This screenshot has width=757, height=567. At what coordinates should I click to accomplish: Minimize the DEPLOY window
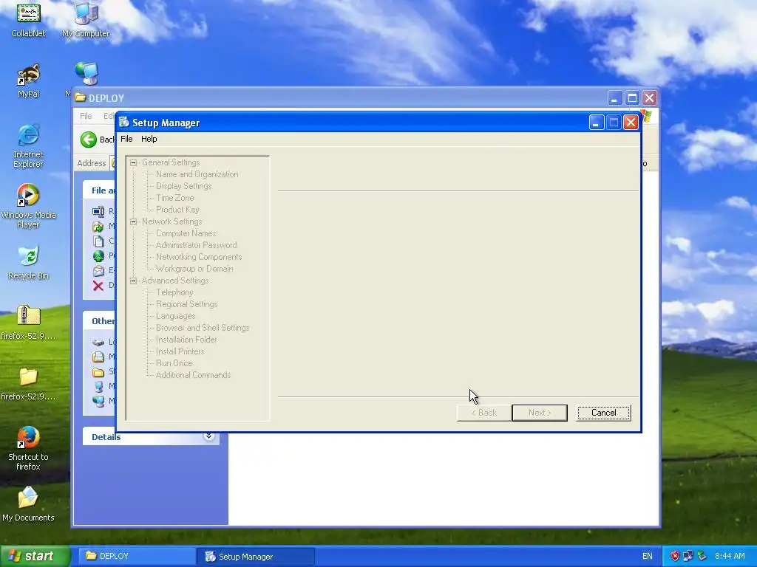coord(614,98)
